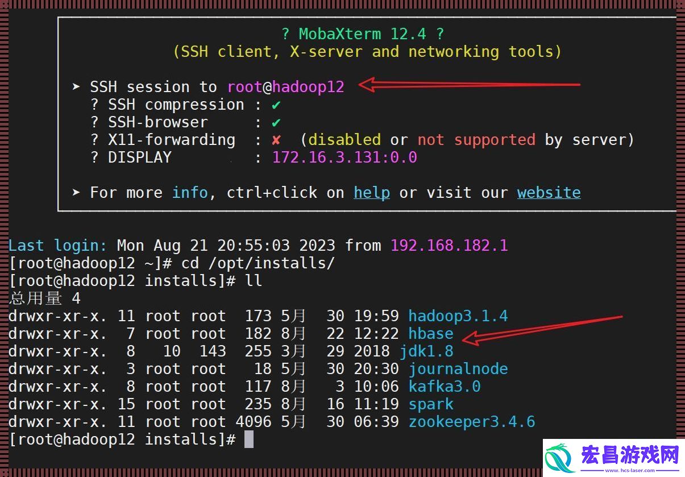Click the SSH compression green check mark

[x=276, y=105]
